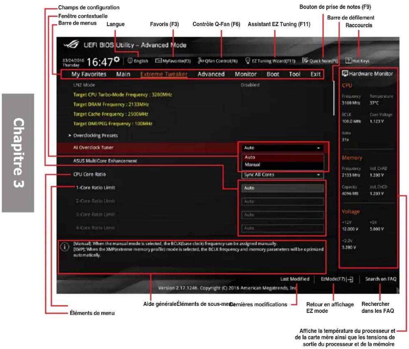The image size is (409, 349).
Task: Click the info icon in the help area
Action: tap(65, 247)
